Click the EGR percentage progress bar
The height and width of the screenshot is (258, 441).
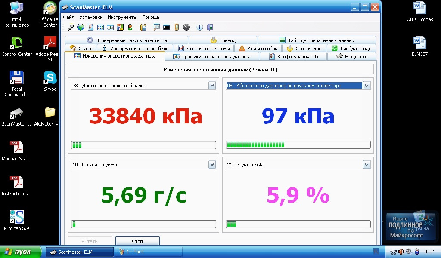[x=298, y=224]
